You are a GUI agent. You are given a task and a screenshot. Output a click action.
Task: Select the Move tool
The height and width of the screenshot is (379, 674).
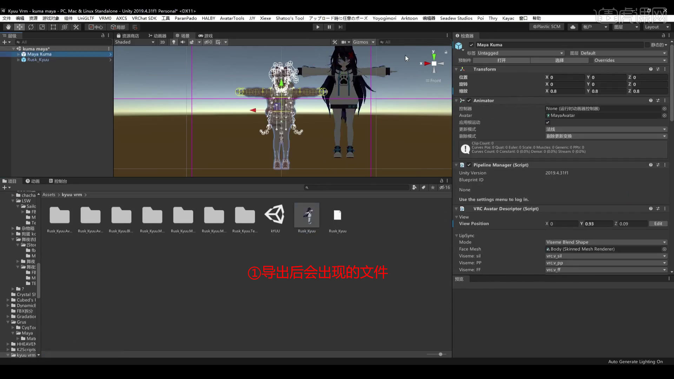pyautogui.click(x=20, y=27)
